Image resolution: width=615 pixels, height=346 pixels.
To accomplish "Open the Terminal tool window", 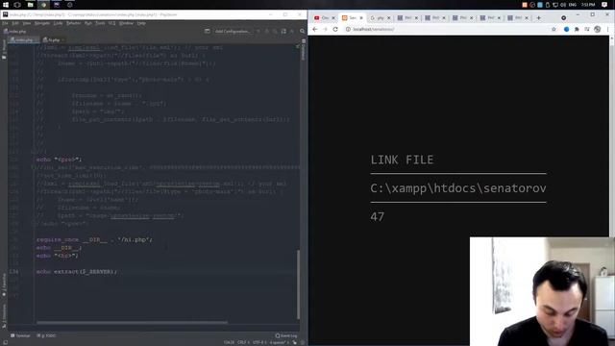I will [20, 335].
